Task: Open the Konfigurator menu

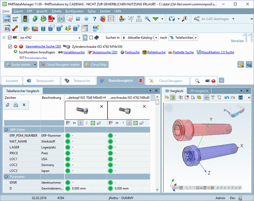Action: click(x=75, y=11)
